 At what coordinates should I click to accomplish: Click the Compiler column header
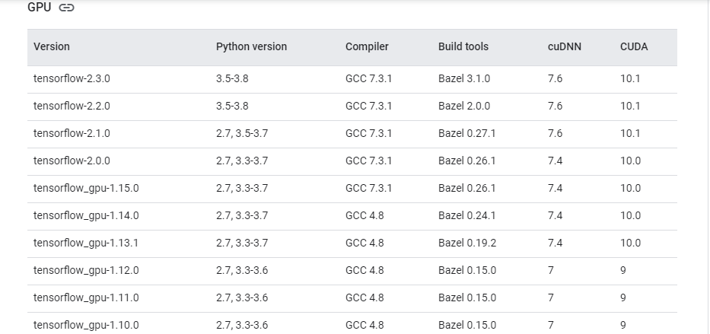[x=367, y=46]
